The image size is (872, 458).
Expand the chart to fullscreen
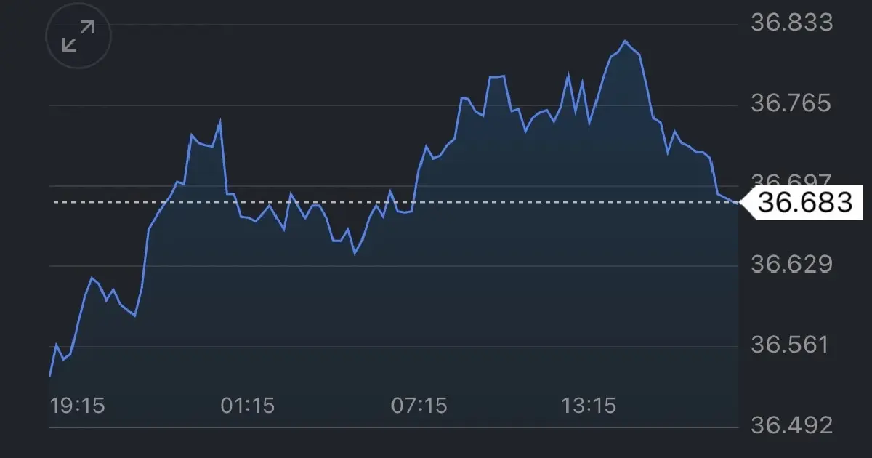click(78, 36)
